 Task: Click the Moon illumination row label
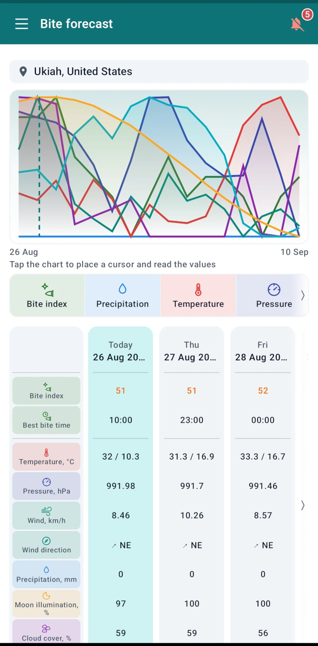click(46, 604)
